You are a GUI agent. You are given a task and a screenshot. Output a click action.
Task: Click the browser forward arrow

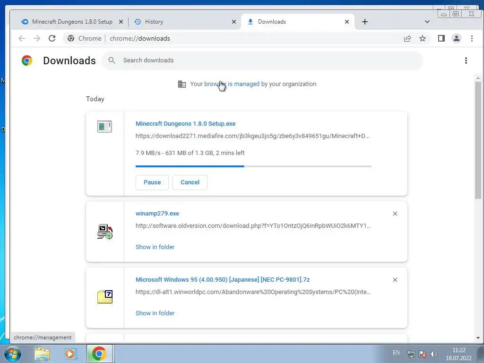click(37, 38)
